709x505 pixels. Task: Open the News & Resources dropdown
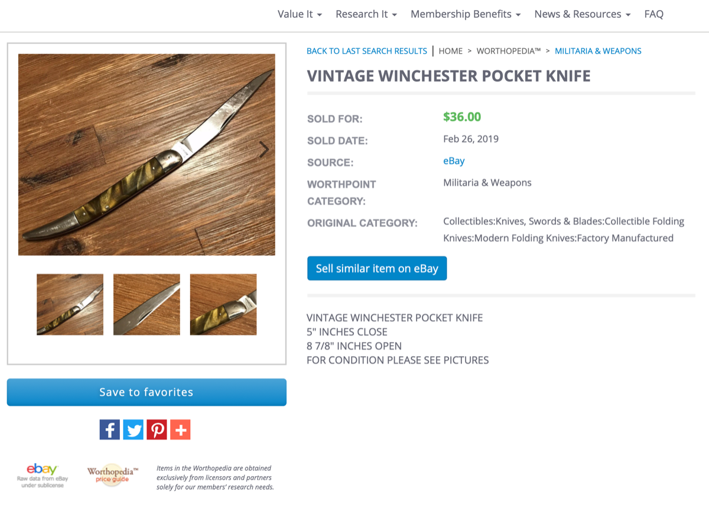583,14
